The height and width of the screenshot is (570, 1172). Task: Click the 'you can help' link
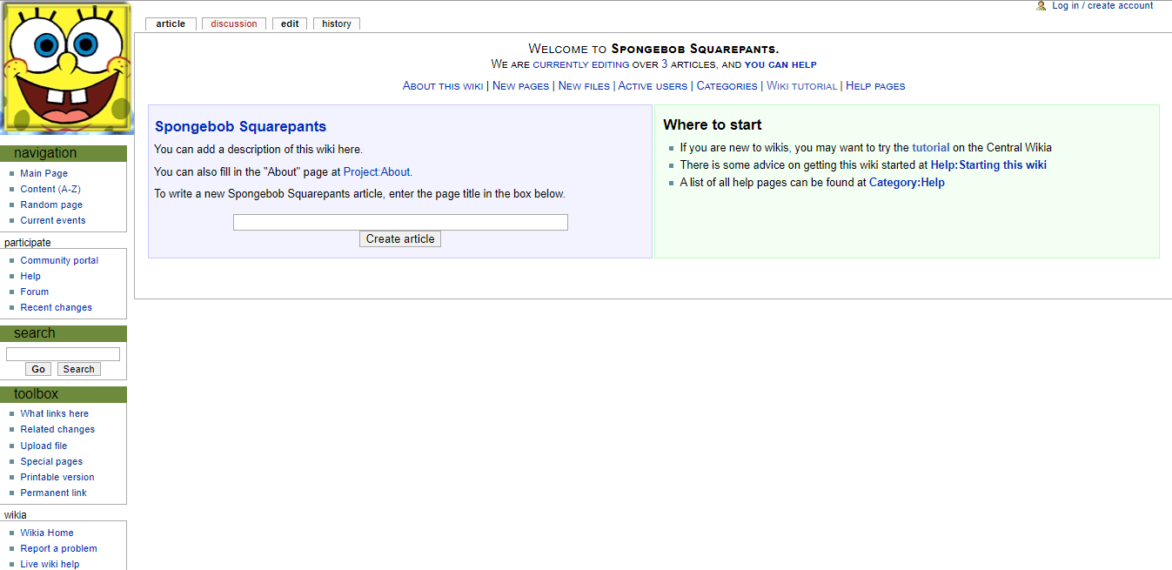(x=780, y=64)
